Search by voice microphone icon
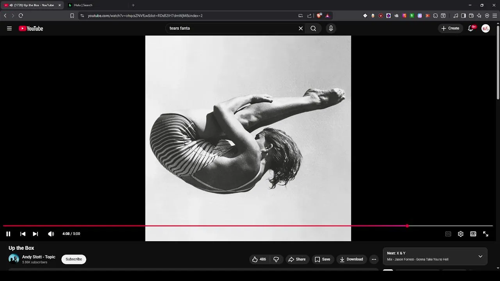This screenshot has height=281, width=500. pyautogui.click(x=331, y=28)
